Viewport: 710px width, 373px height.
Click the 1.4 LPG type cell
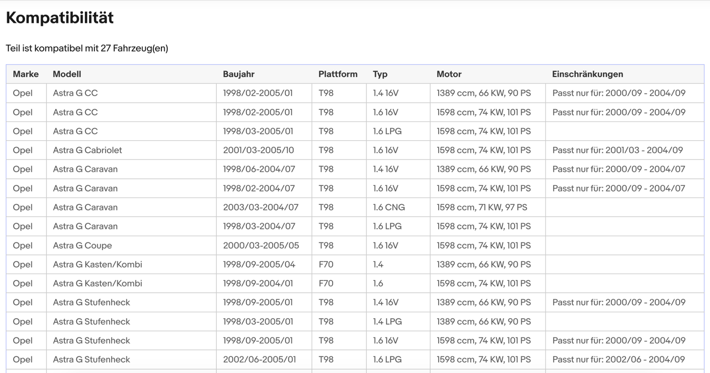coord(387,321)
